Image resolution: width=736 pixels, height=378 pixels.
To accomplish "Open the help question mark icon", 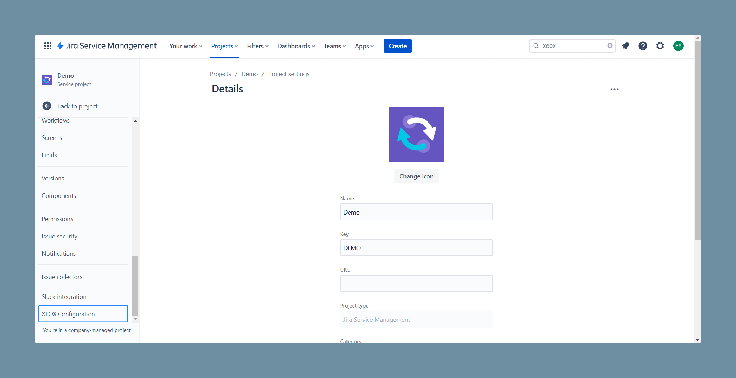I will [643, 46].
